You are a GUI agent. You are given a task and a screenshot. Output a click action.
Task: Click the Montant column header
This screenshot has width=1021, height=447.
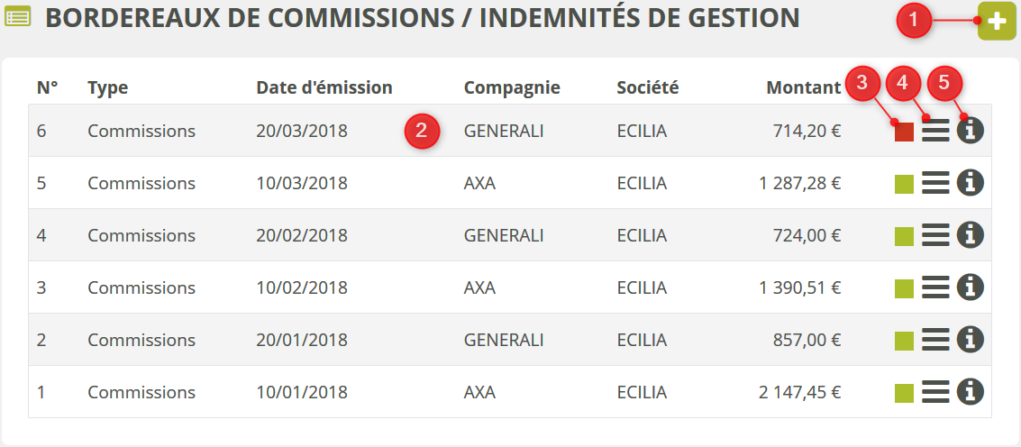coord(803,87)
